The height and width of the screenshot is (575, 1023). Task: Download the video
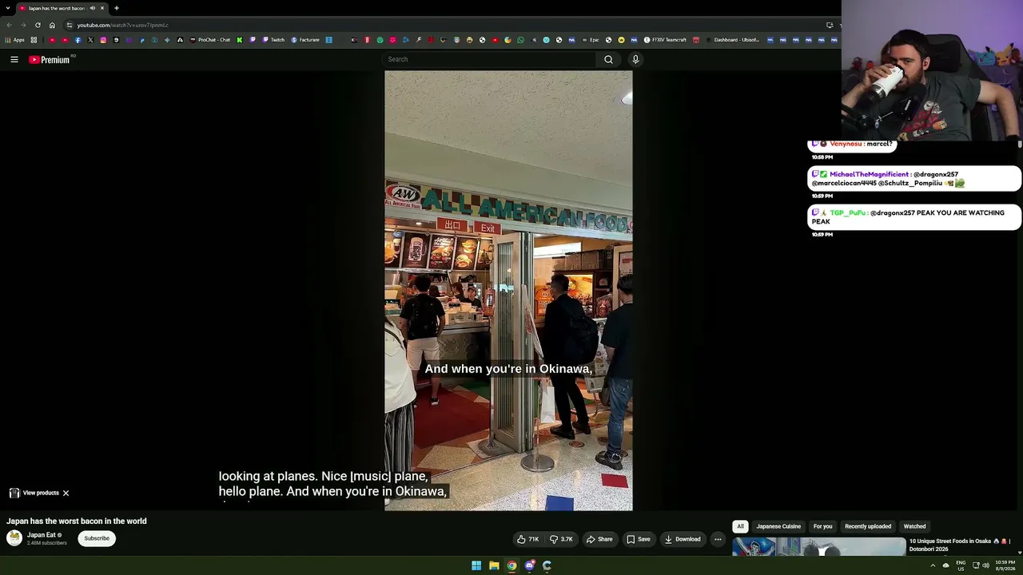pyautogui.click(x=683, y=539)
